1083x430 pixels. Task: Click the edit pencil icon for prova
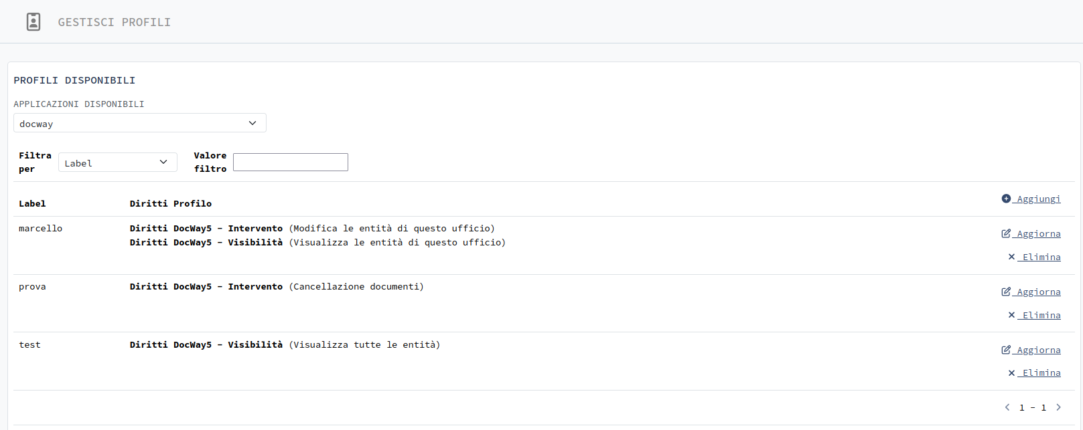point(1006,292)
